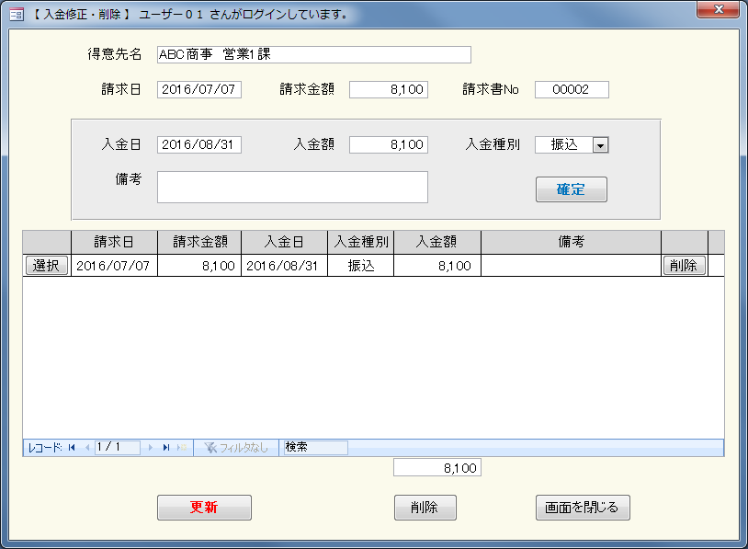Click the form icon in title bar
The width and height of the screenshot is (748, 549).
click(x=16, y=15)
